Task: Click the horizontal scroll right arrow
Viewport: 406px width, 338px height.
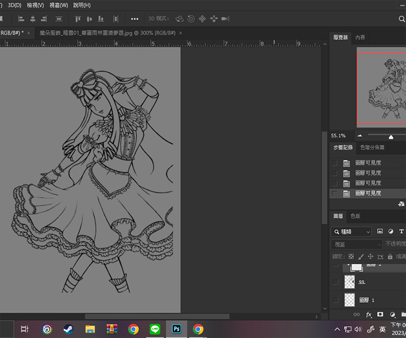Action: pyautogui.click(x=317, y=317)
